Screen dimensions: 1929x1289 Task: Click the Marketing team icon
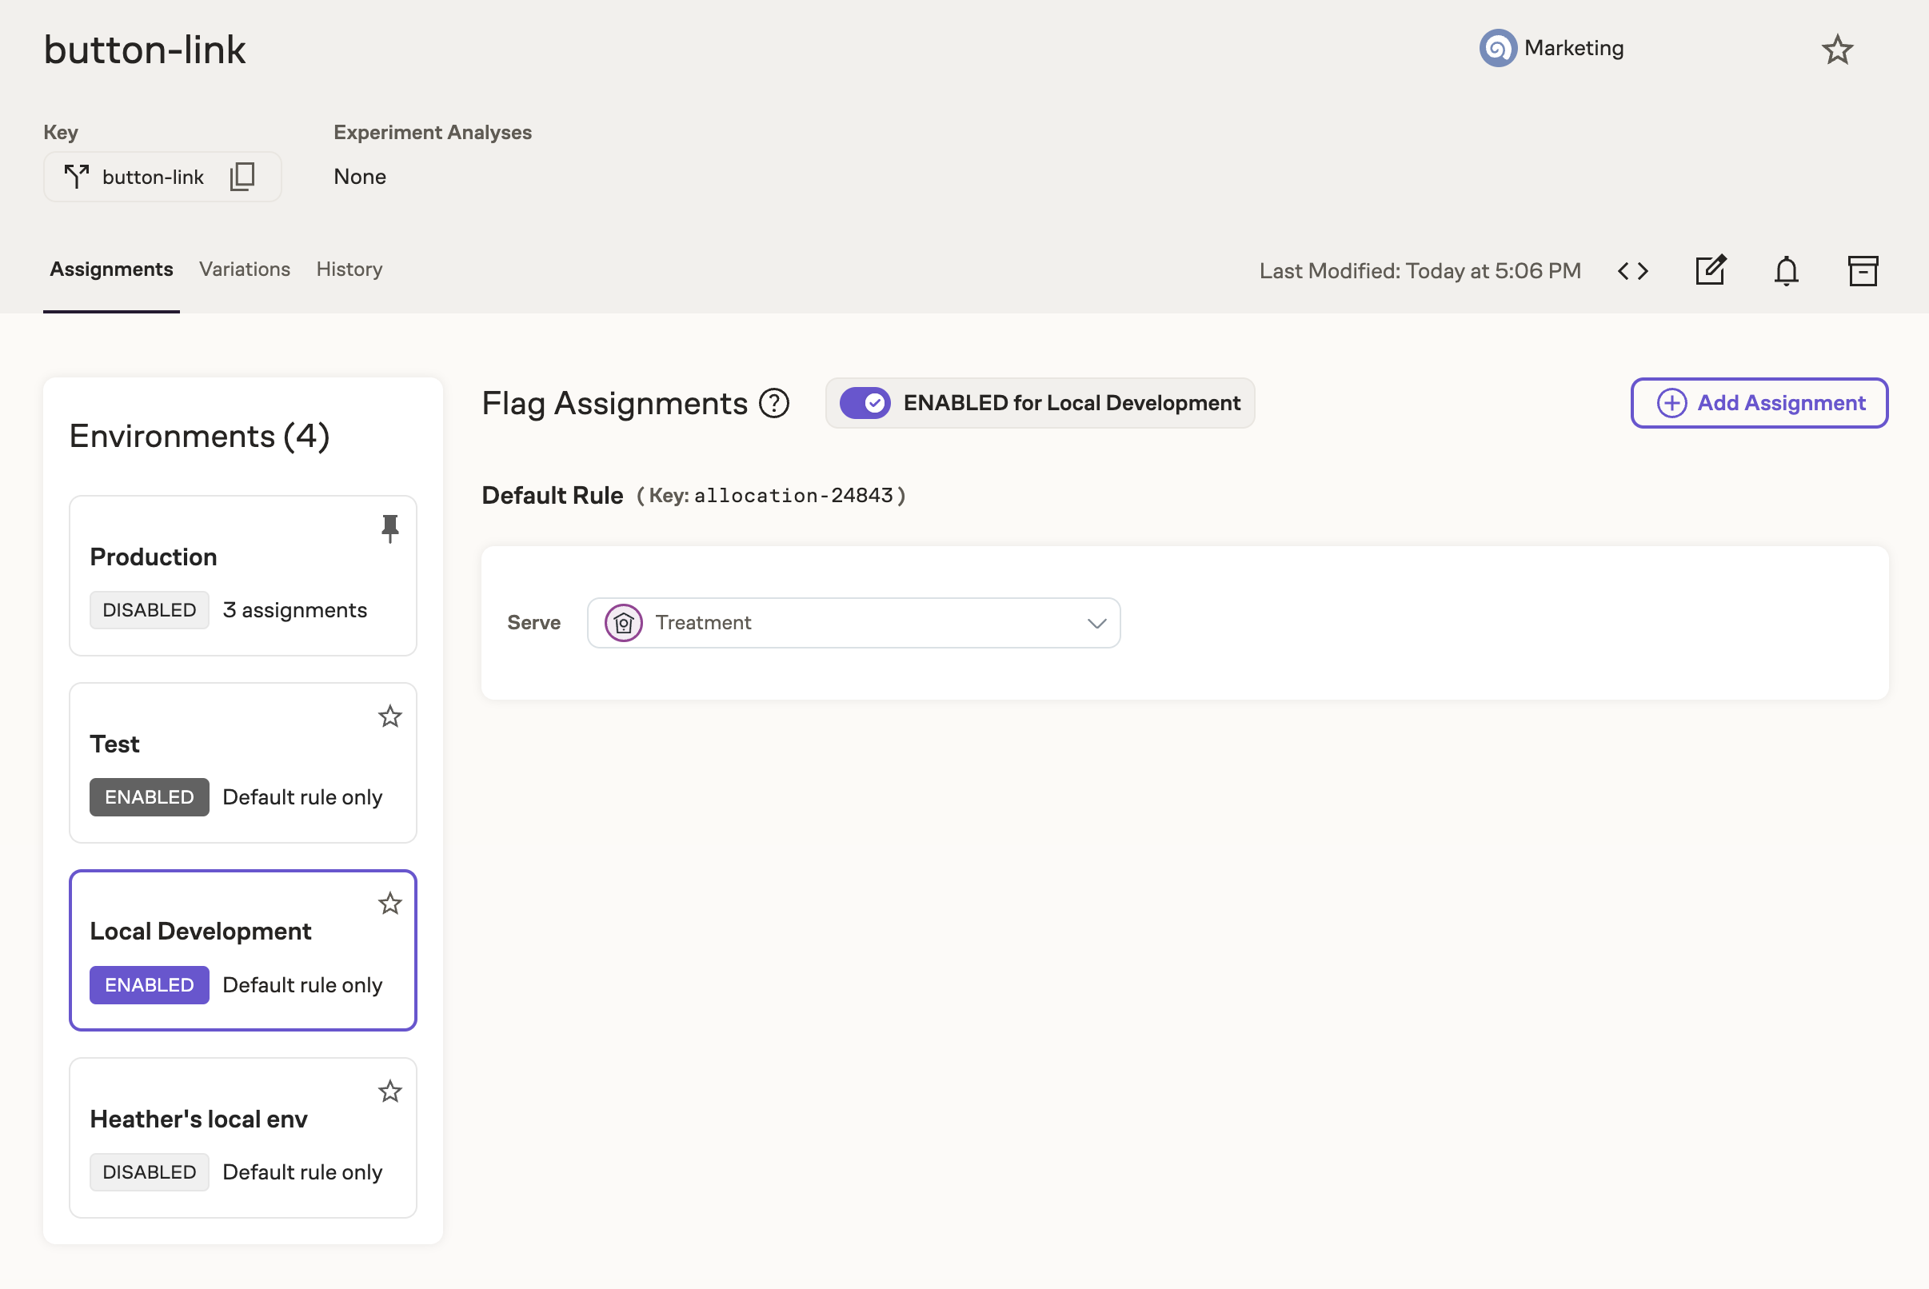(1497, 49)
